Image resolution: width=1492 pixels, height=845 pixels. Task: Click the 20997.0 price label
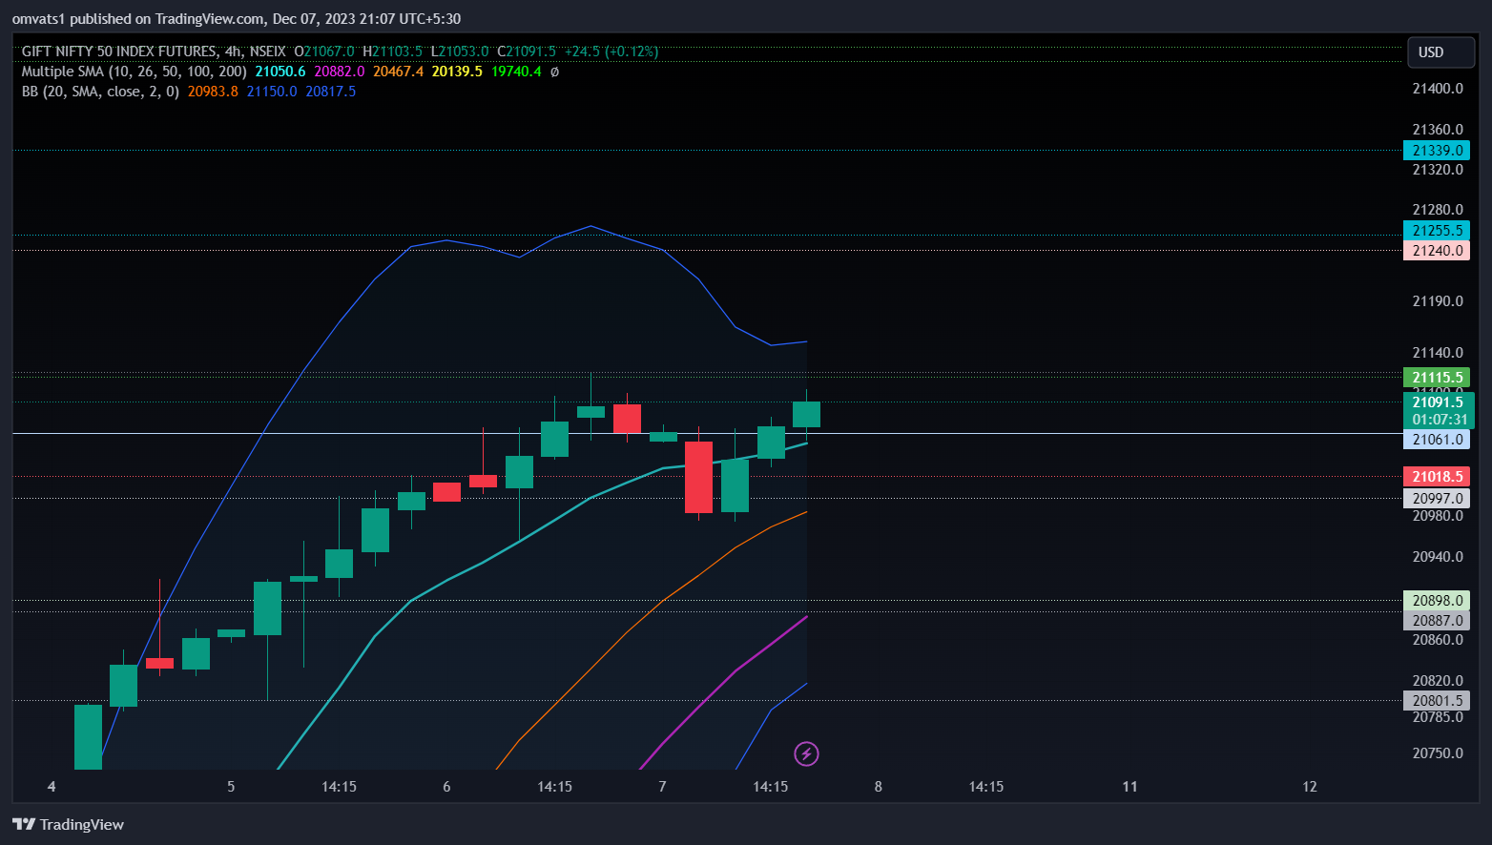click(x=1437, y=499)
